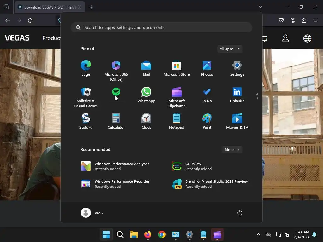Open Firefox View recent browsing icon
The image size is (323, 242).
6,7
